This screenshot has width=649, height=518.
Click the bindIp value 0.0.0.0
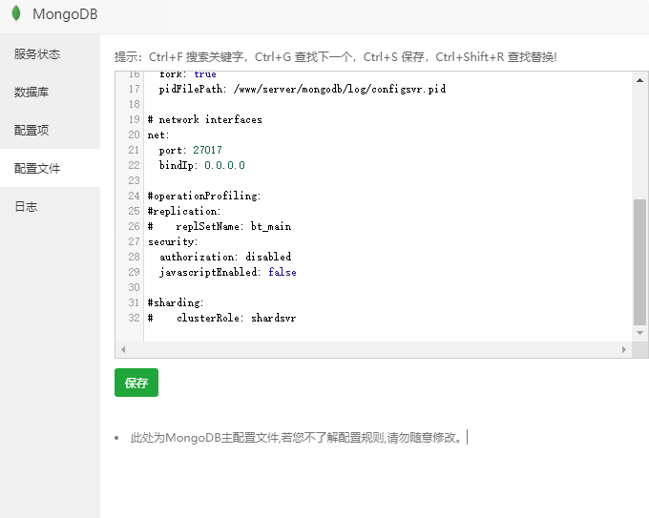point(224,165)
